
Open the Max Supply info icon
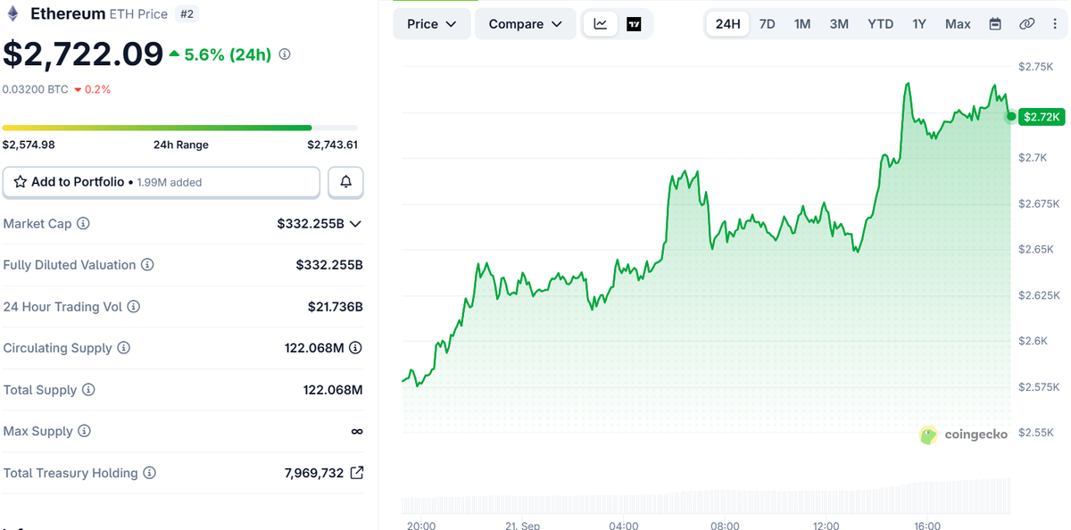tap(84, 431)
